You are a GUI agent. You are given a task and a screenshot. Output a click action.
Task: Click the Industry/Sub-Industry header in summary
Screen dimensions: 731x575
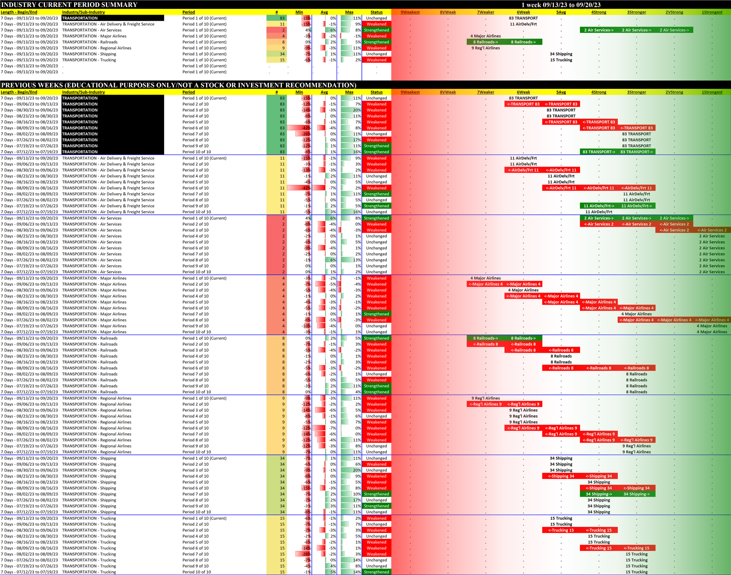tap(83, 12)
